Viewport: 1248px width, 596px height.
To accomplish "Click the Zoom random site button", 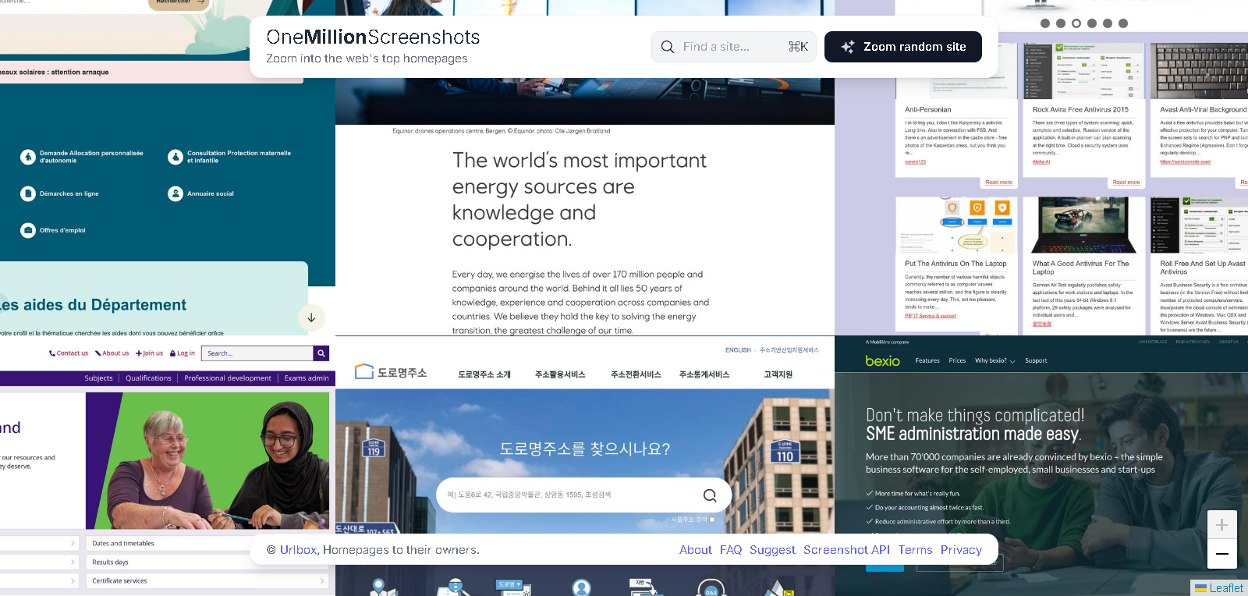I will click(903, 47).
